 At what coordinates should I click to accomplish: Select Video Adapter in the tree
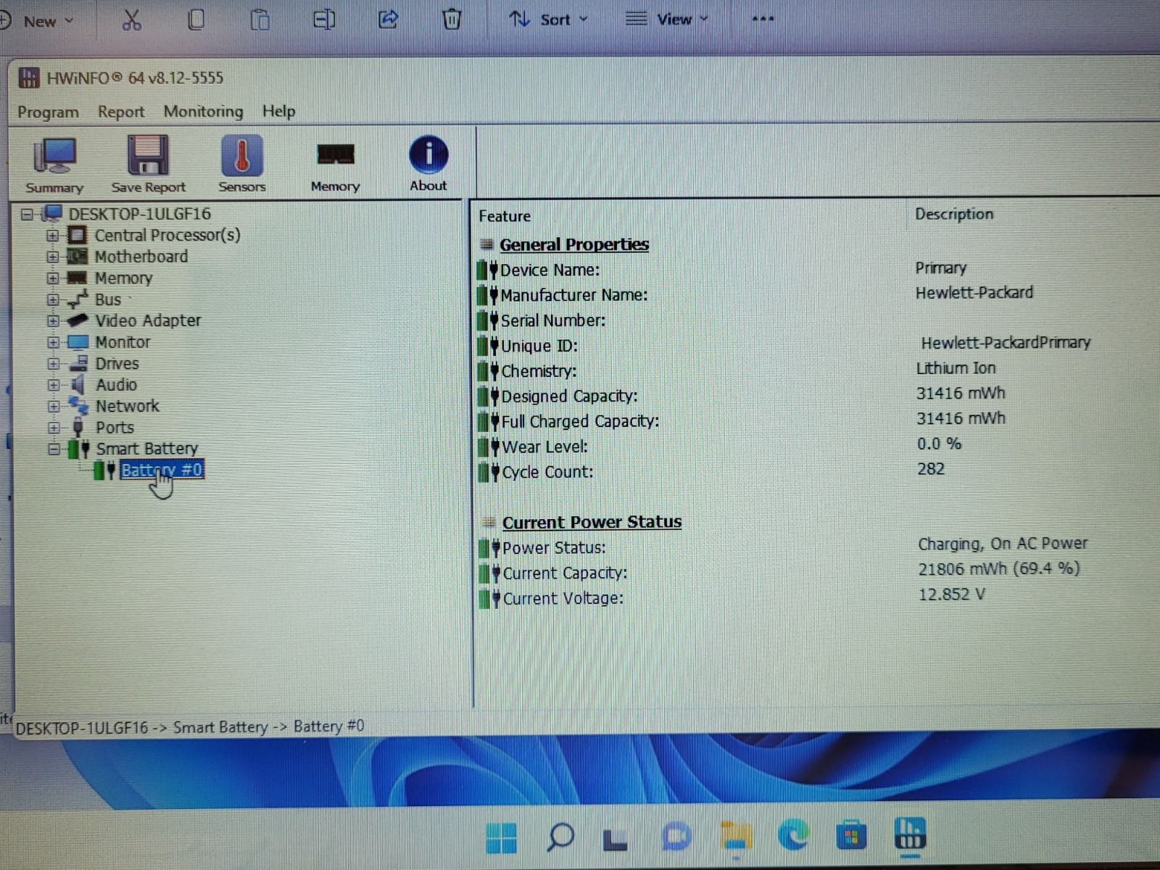[x=148, y=320]
